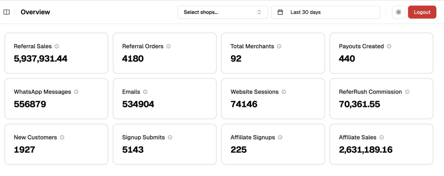Click the info icon beside Total Merchants
This screenshot has width=444, height=176.
coord(279,46)
